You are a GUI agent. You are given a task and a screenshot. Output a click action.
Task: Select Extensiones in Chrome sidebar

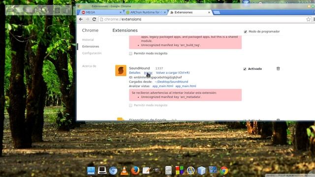click(91, 46)
